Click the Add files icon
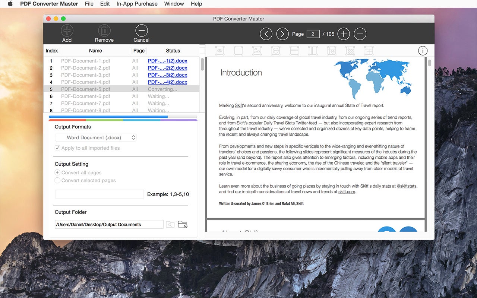Viewport: 477px width, 298px height. (67, 31)
